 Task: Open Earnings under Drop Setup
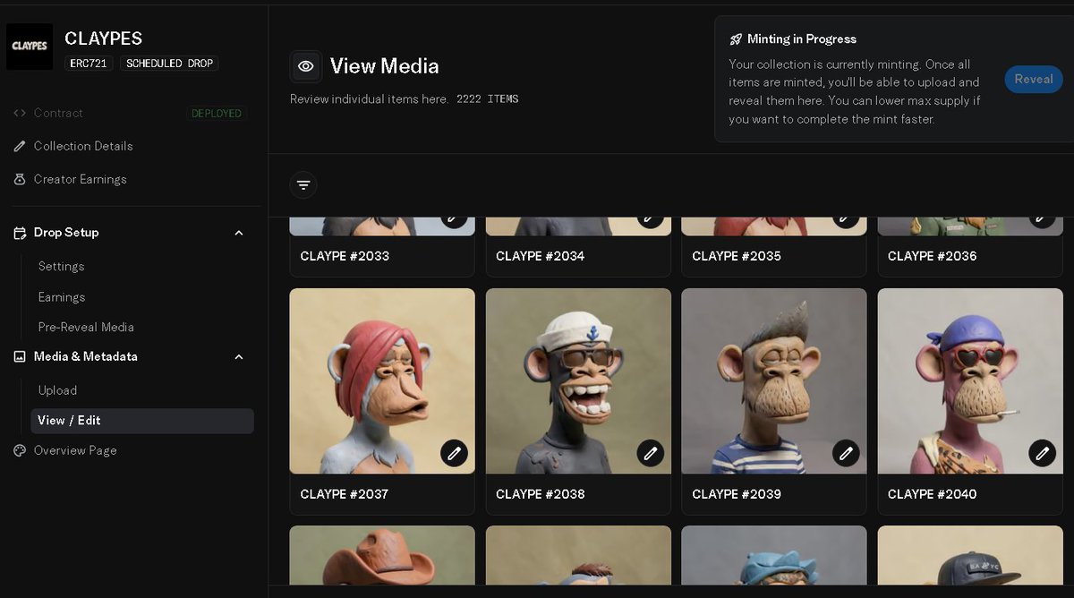[62, 297]
